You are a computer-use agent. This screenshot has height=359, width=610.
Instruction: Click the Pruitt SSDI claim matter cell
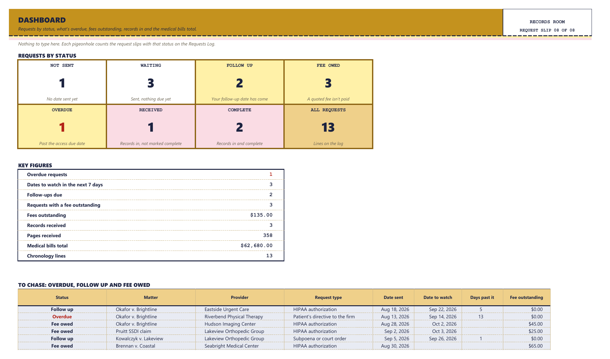point(151,331)
